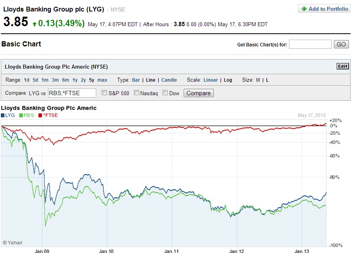Select the Log scale option

point(228,80)
